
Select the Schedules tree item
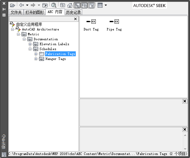click(48, 49)
